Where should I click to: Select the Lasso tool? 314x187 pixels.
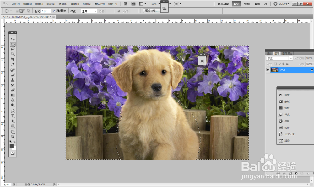point(13,49)
